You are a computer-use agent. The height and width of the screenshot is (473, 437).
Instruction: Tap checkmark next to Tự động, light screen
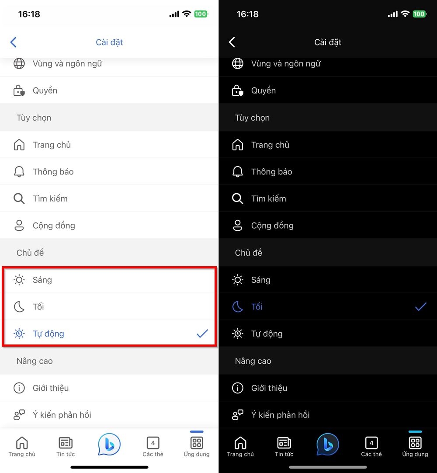coord(202,334)
